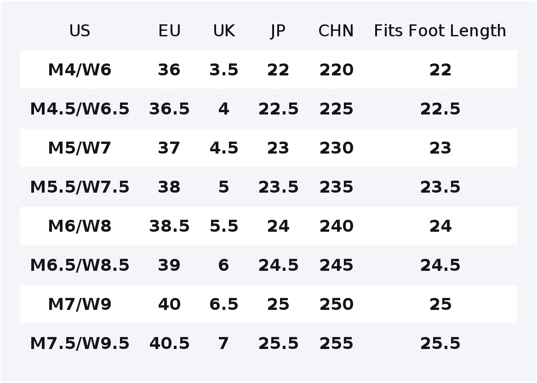Click EU size 40.5 cell
The image size is (537, 383).
[x=169, y=343]
